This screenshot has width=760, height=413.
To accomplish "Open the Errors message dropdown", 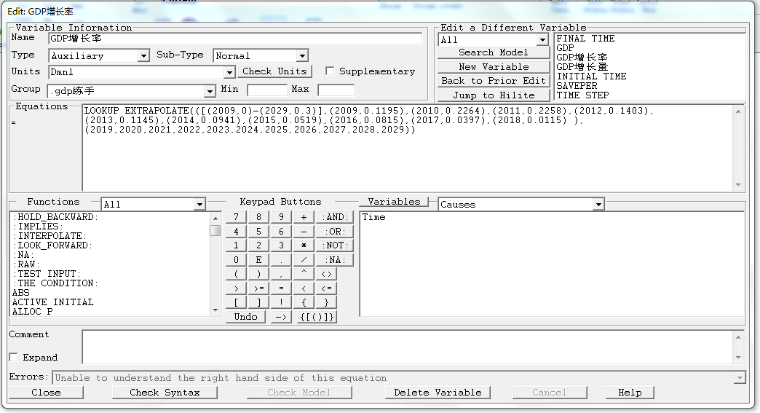I will [740, 377].
